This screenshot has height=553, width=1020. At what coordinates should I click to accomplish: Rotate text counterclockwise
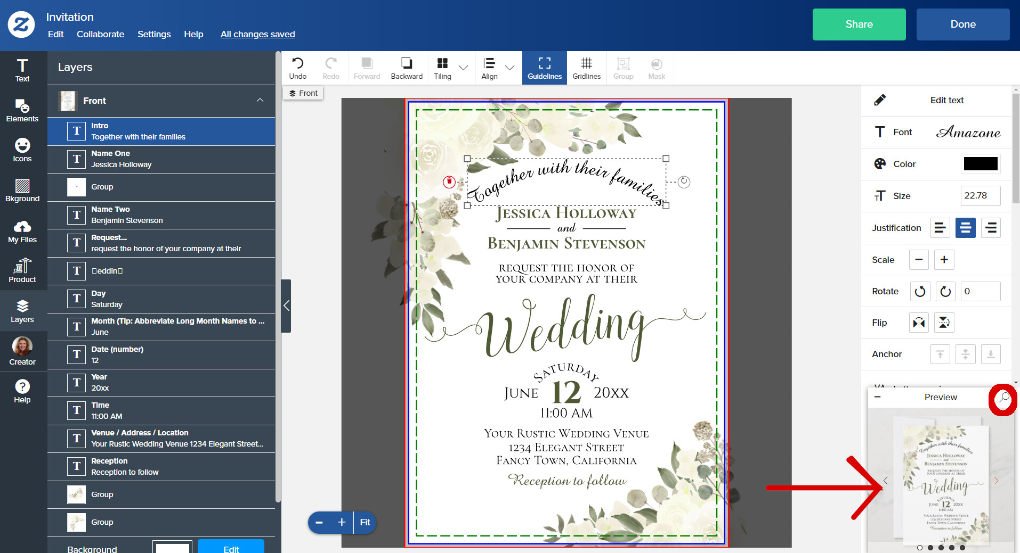pos(920,292)
